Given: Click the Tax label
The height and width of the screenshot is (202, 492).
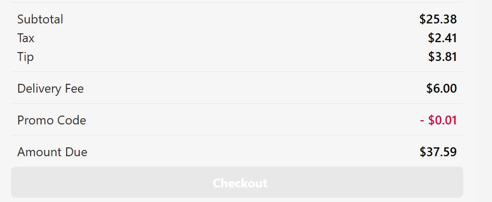Looking at the screenshot, I should click(x=26, y=39).
